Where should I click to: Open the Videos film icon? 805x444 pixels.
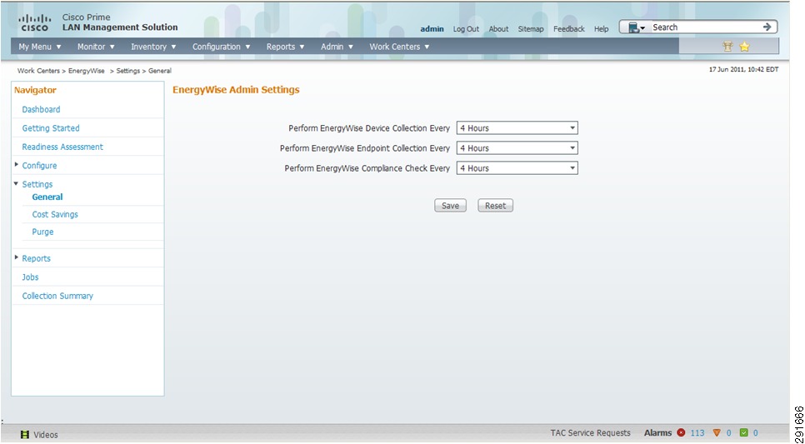click(x=25, y=434)
